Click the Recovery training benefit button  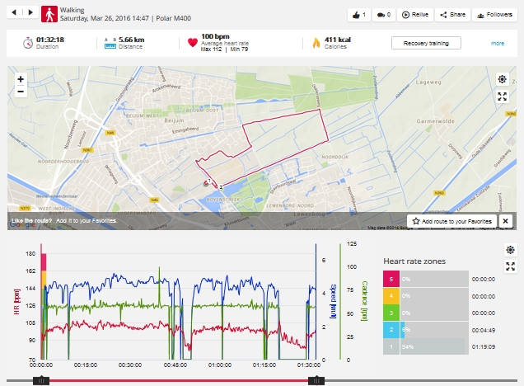(426, 43)
